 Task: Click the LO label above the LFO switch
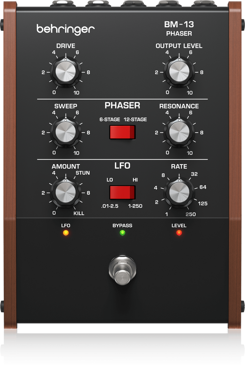(110, 180)
